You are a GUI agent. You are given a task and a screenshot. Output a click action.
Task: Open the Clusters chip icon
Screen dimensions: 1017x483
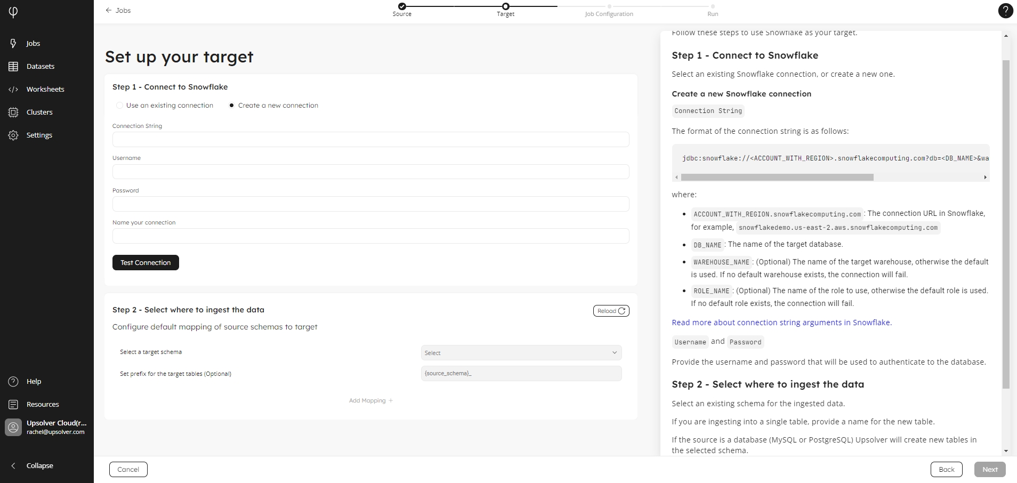coord(13,112)
